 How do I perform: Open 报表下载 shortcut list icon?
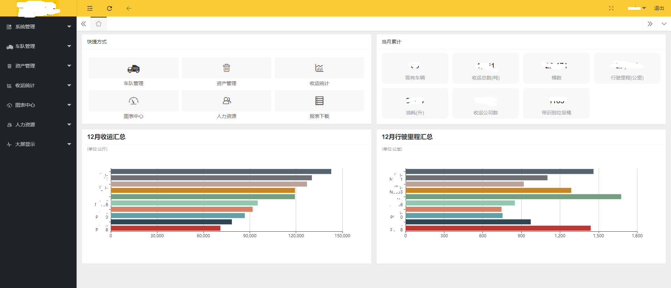tap(319, 101)
